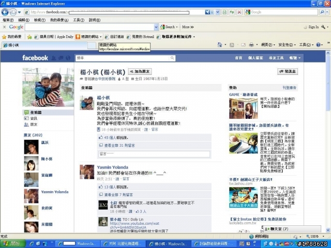331x248 pixels.
Task: Open the recent pages dropdown beside Forward
Action: click(19, 12)
